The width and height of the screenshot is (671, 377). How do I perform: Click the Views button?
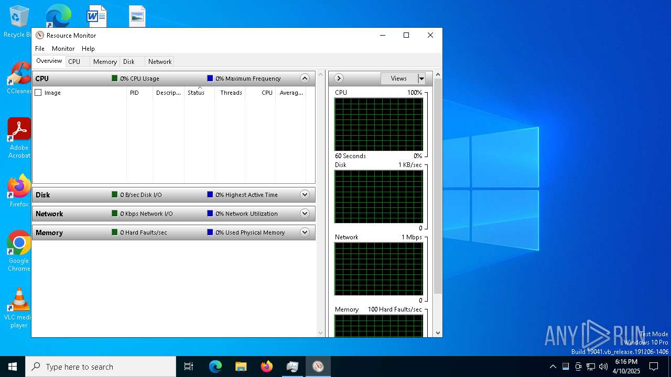point(399,79)
